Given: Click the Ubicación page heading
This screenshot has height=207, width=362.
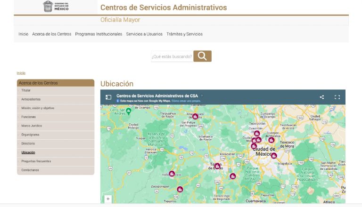Looking at the screenshot, I should pos(117,84).
